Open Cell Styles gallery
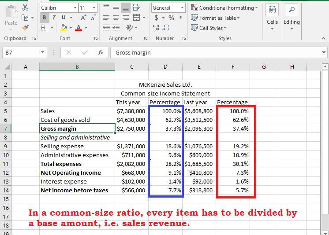The image size is (329, 235). coord(209,28)
